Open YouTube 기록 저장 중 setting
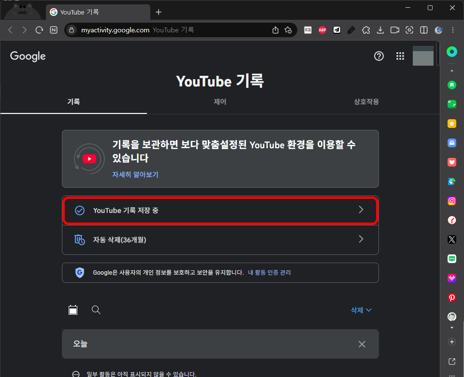Image resolution: width=464 pixels, height=377 pixels. pos(220,210)
